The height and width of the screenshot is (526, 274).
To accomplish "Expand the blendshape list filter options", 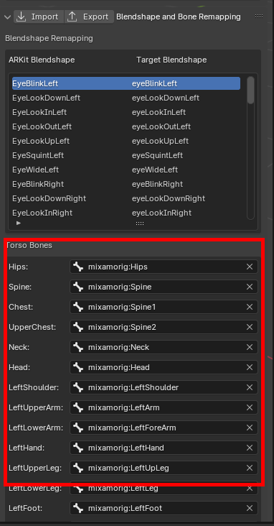I will point(19,223).
